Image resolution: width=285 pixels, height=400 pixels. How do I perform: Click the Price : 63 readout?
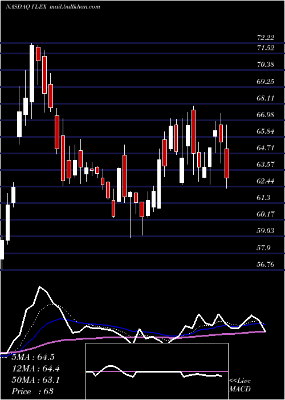click(33, 391)
